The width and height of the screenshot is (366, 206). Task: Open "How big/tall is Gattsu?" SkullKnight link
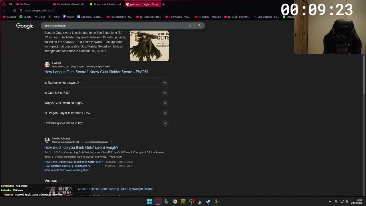[68, 166]
